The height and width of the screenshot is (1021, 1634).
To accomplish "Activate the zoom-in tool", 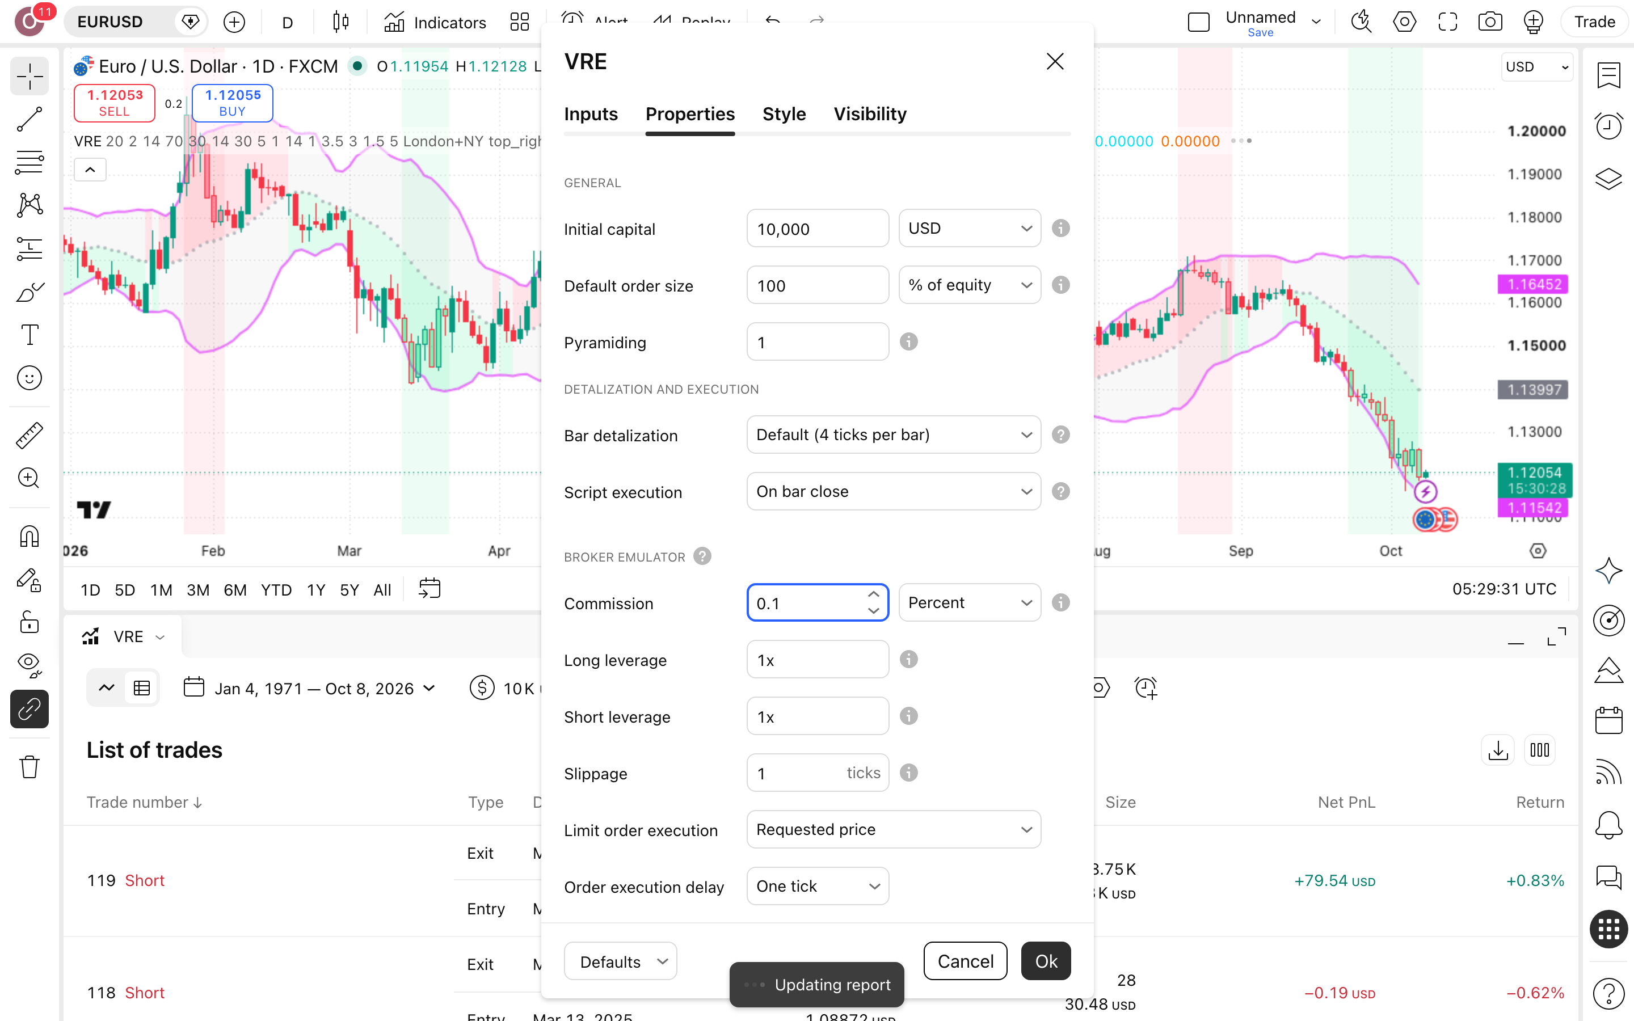I will click(30, 478).
